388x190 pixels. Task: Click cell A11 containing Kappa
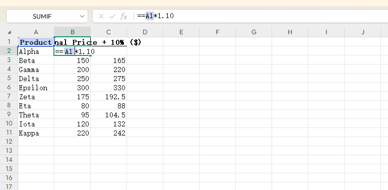pyautogui.click(x=36, y=133)
